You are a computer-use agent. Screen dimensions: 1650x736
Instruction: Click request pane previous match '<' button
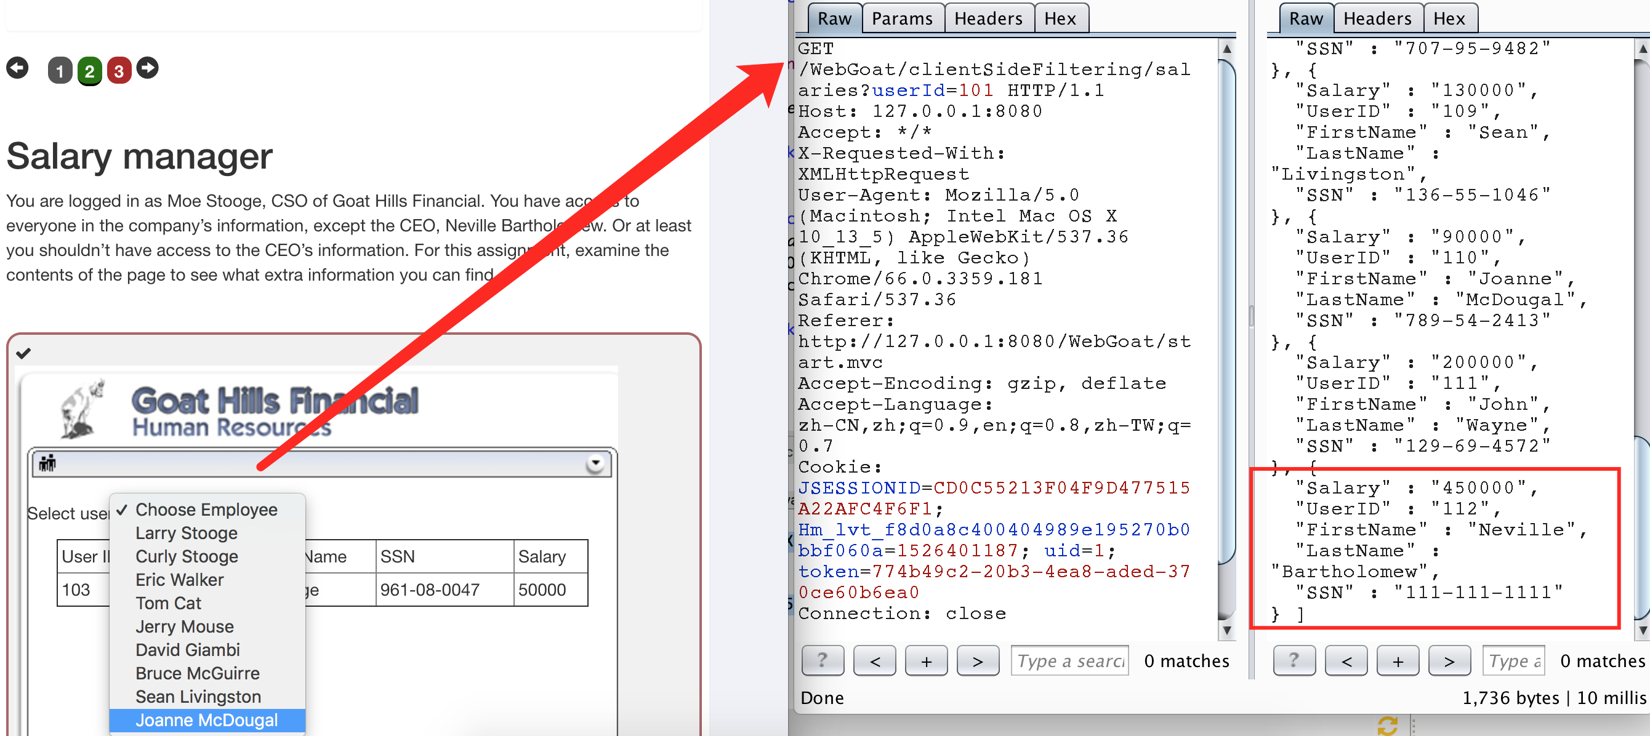[x=875, y=660]
